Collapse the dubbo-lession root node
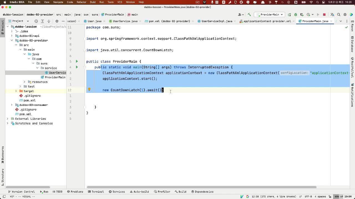 (7, 27)
